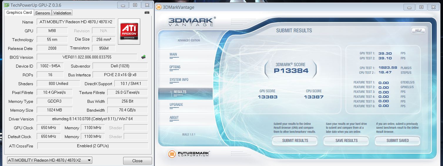Click the ROPs field showing 16
The width and height of the screenshot is (443, 166).
(x=50, y=75)
